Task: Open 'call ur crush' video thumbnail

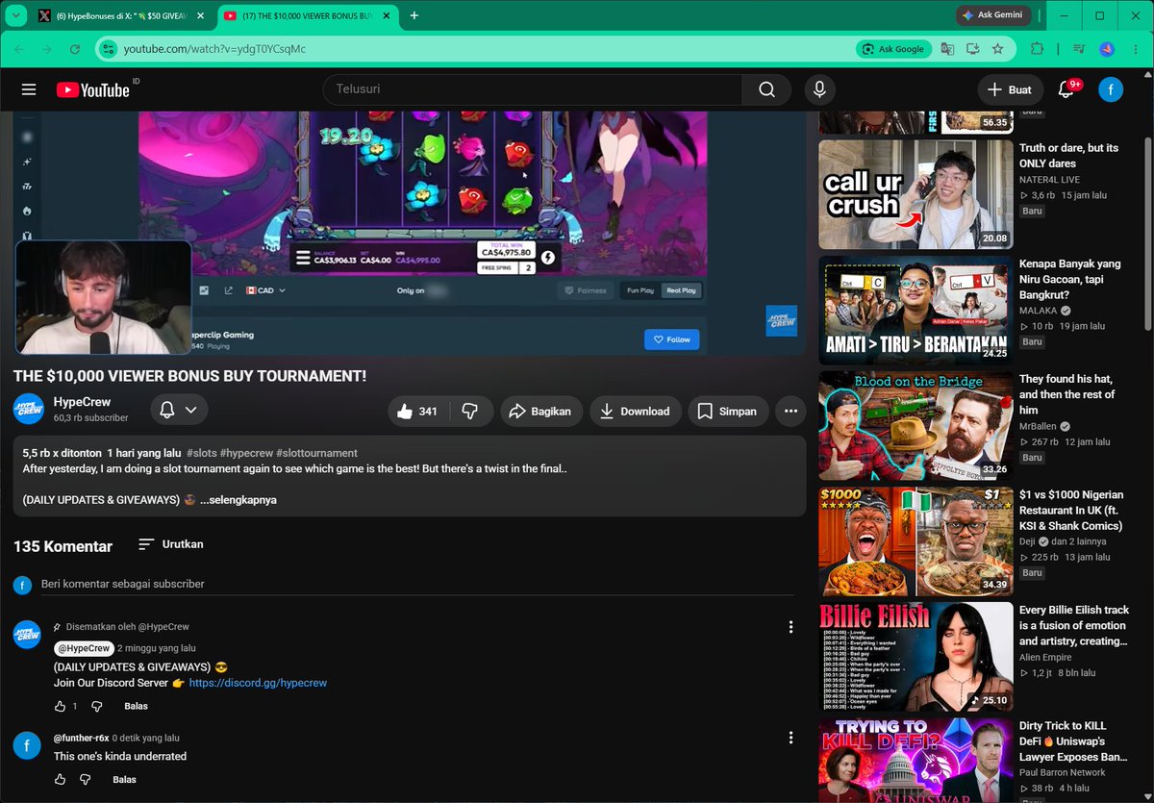Action: pos(916,195)
